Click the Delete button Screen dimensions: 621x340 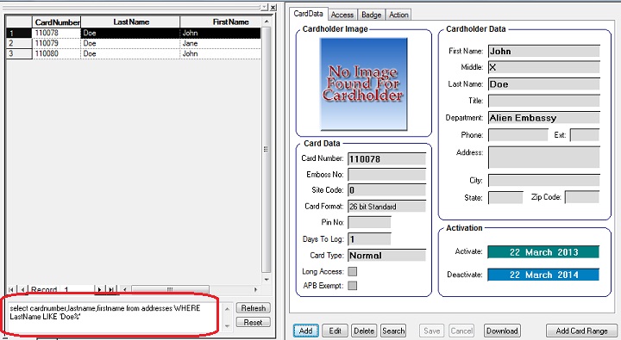tap(364, 331)
